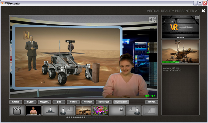
Task: Switch to the команда tab
Action: pyautogui.click(x=103, y=102)
